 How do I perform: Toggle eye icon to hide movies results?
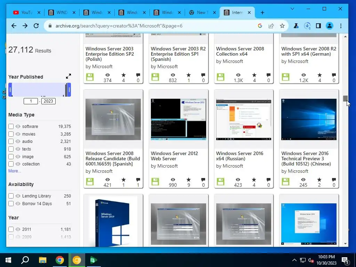18,134
